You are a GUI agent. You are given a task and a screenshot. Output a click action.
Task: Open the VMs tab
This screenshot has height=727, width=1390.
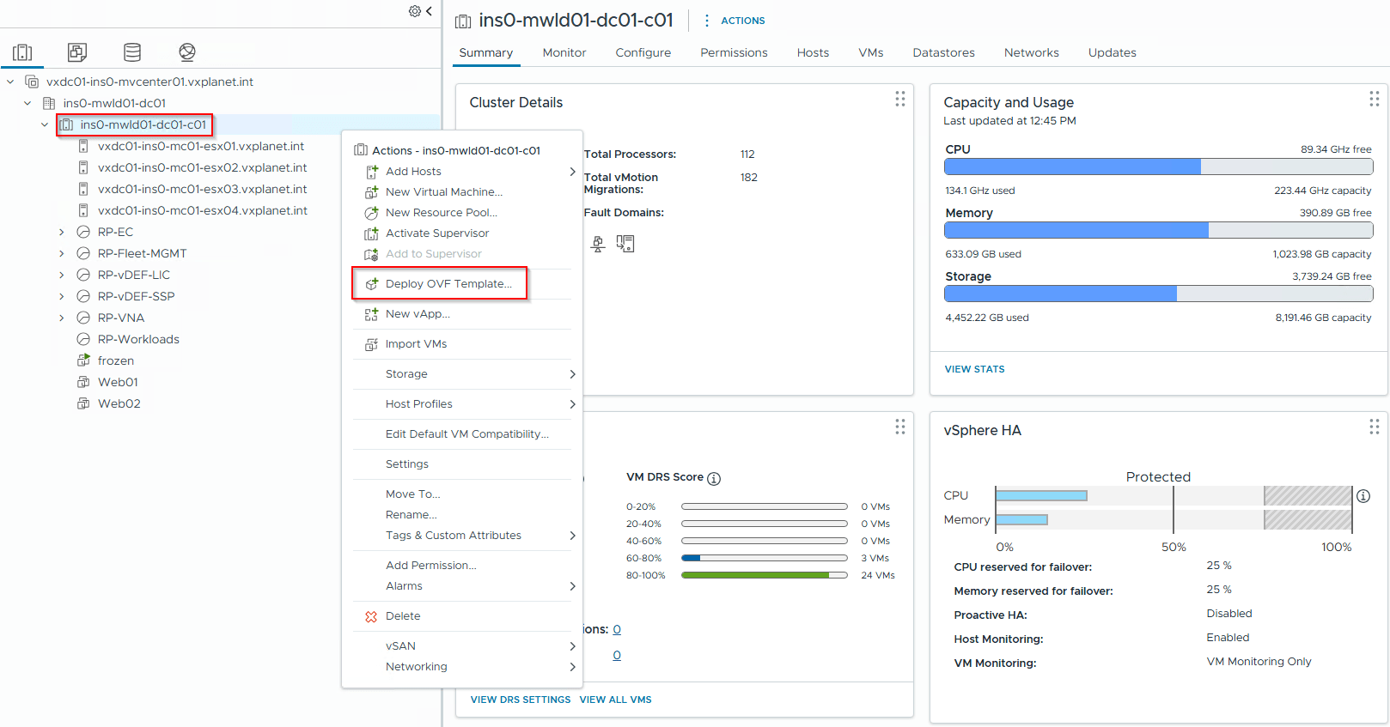pos(871,52)
